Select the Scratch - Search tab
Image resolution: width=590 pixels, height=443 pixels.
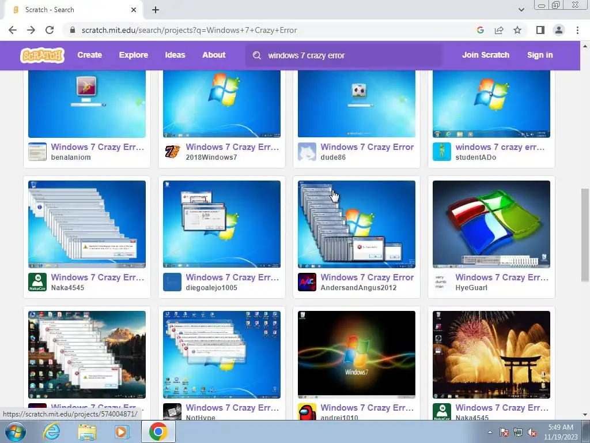[x=73, y=10]
